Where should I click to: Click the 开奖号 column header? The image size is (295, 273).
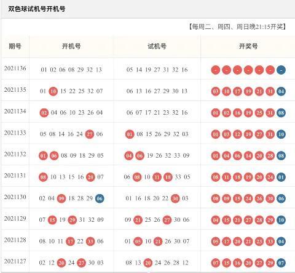pyautogui.click(x=248, y=46)
